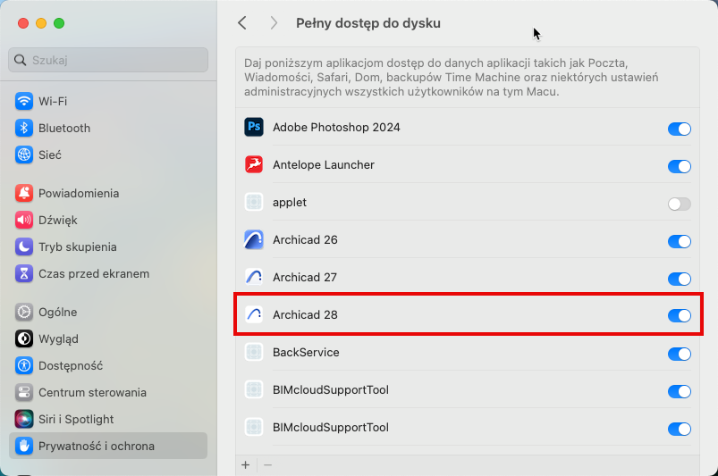Screen dimensions: 718x476
Task: Open Ogólne general settings
Action: click(x=108, y=312)
